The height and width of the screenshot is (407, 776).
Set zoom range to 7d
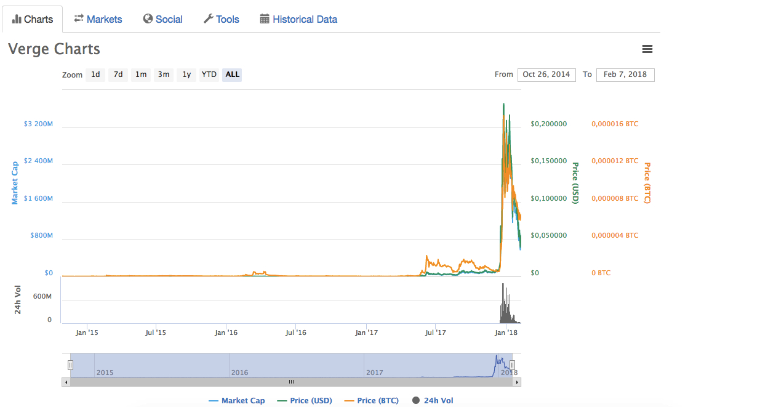[118, 75]
